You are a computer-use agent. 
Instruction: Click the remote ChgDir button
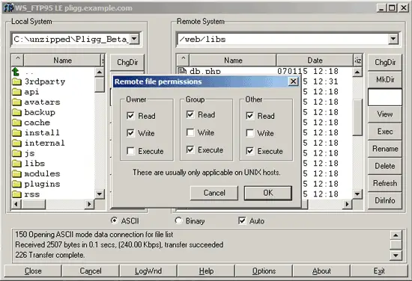[x=385, y=62]
